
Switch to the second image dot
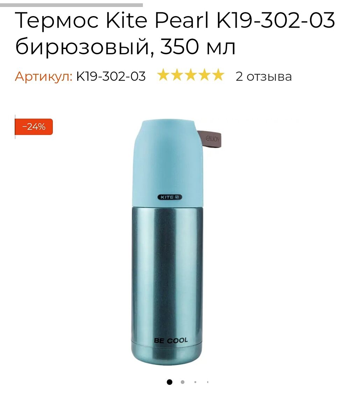(183, 382)
